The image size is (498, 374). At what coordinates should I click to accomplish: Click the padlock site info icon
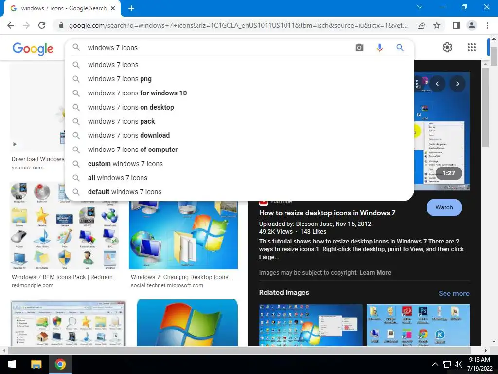61,25
